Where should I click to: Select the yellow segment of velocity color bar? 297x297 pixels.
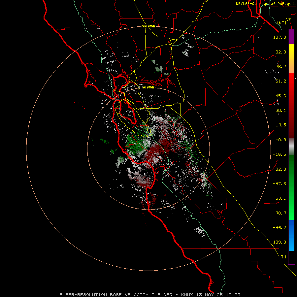click(x=291, y=59)
